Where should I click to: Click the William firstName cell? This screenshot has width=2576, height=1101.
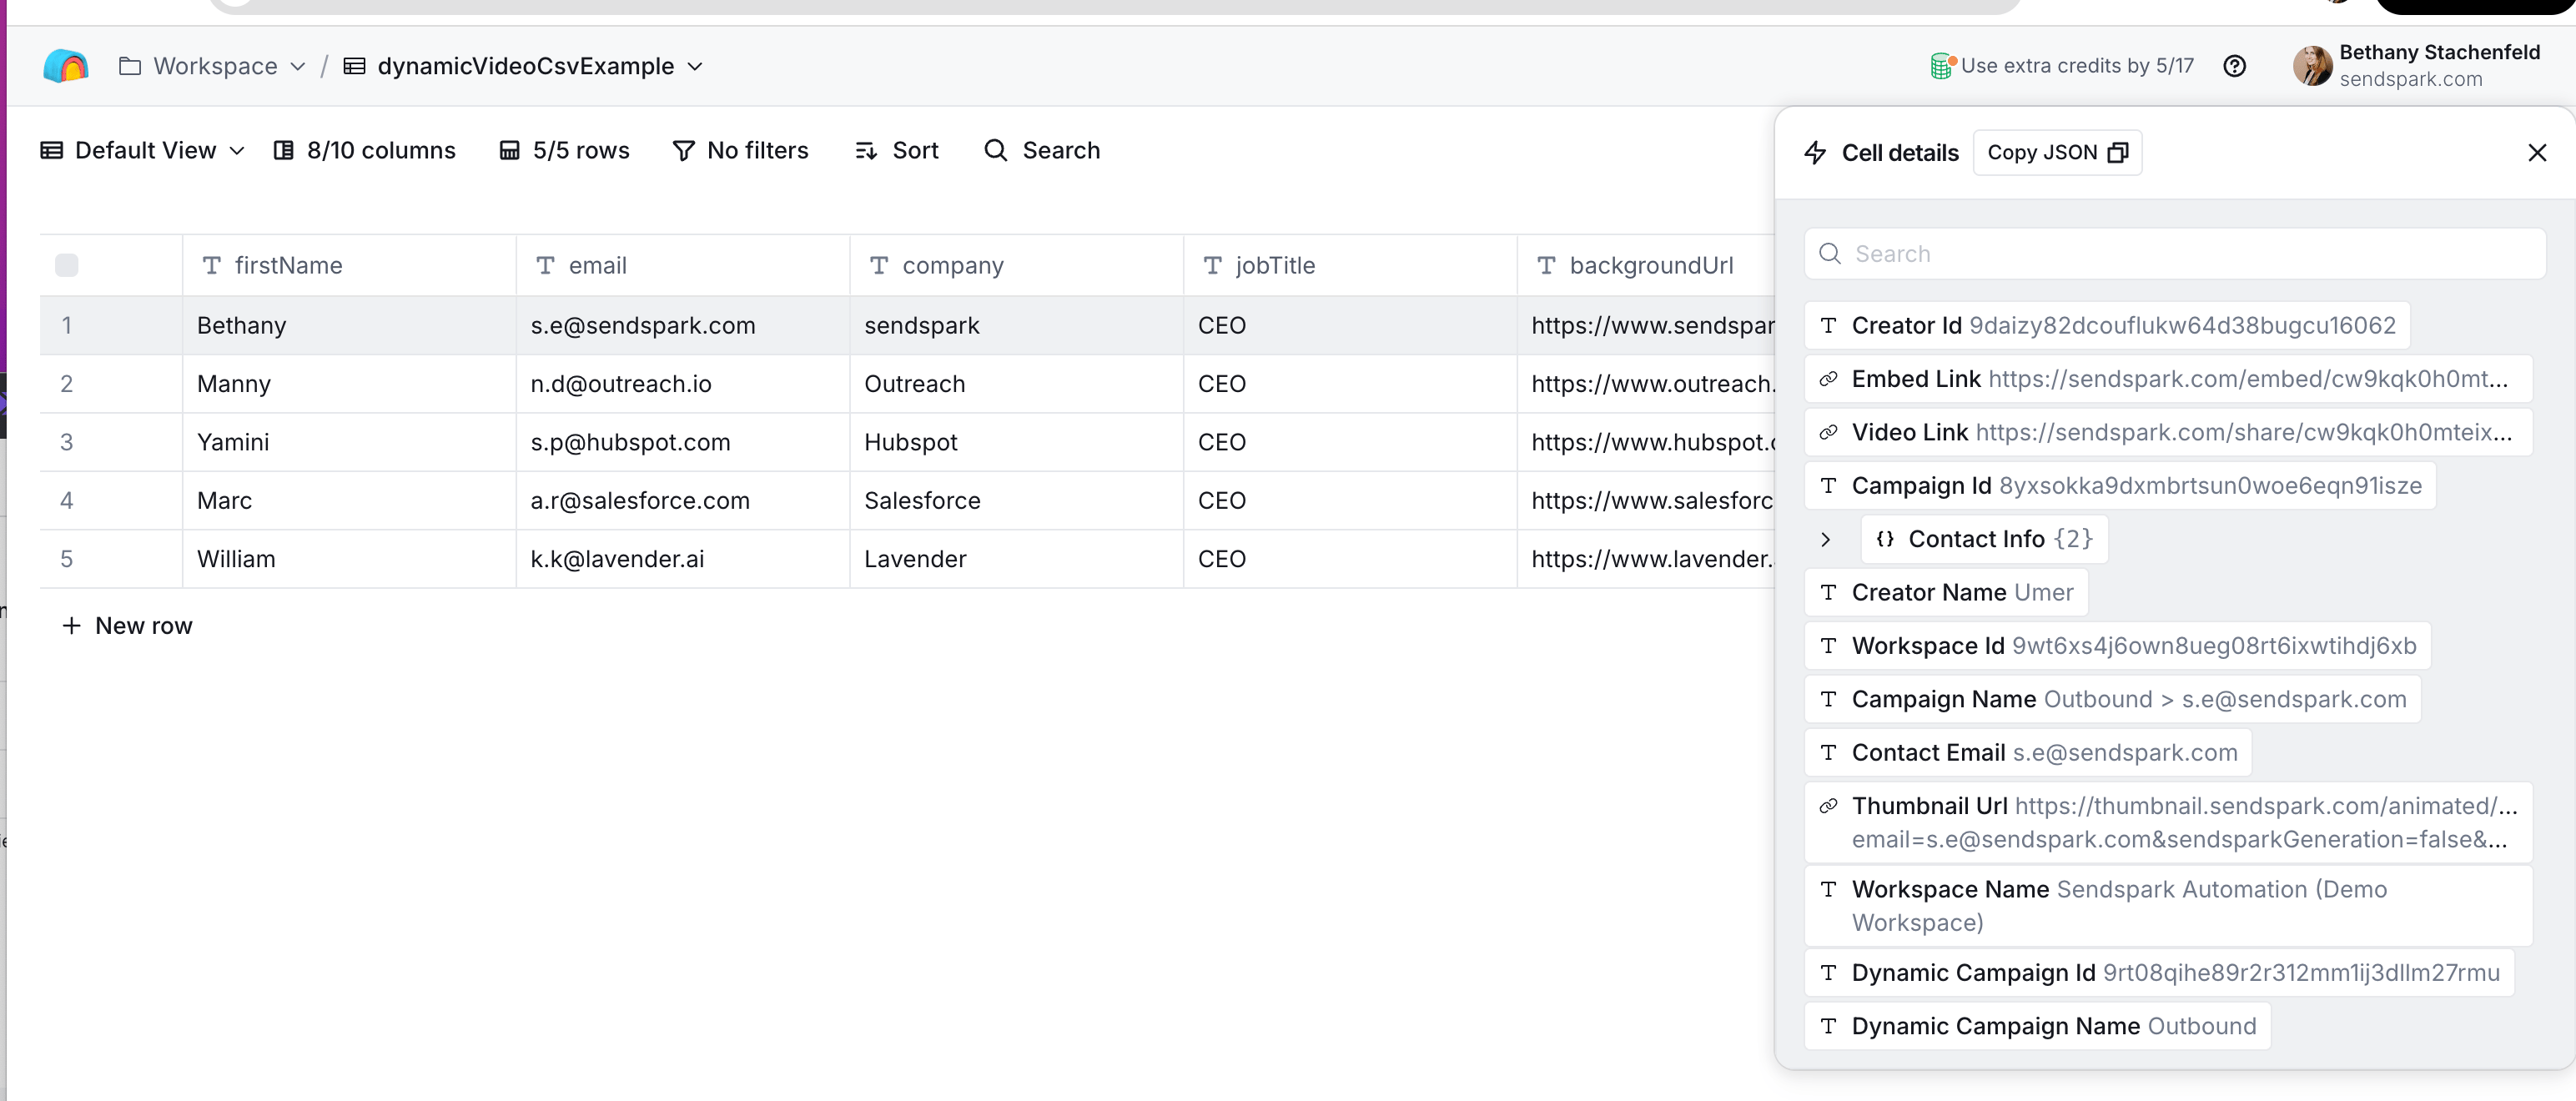point(349,559)
